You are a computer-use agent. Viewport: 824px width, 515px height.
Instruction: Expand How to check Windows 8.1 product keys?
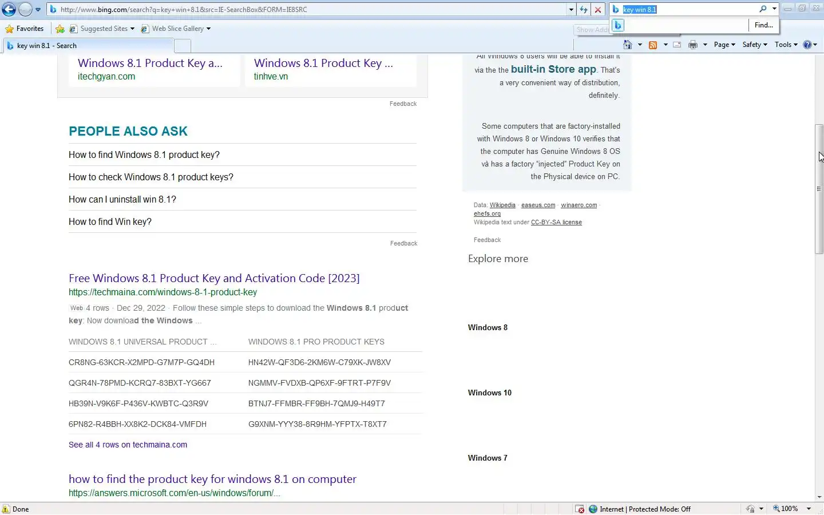(x=242, y=177)
